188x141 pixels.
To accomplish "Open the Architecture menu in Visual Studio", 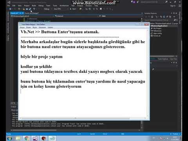I will (x=64, y=5).
